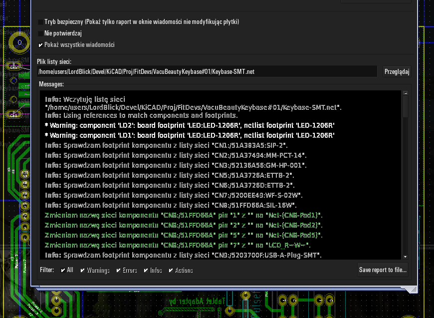Uncheck the Actions filter checkbox
Viewport: 434px width, 318px height.
pyautogui.click(x=171, y=270)
